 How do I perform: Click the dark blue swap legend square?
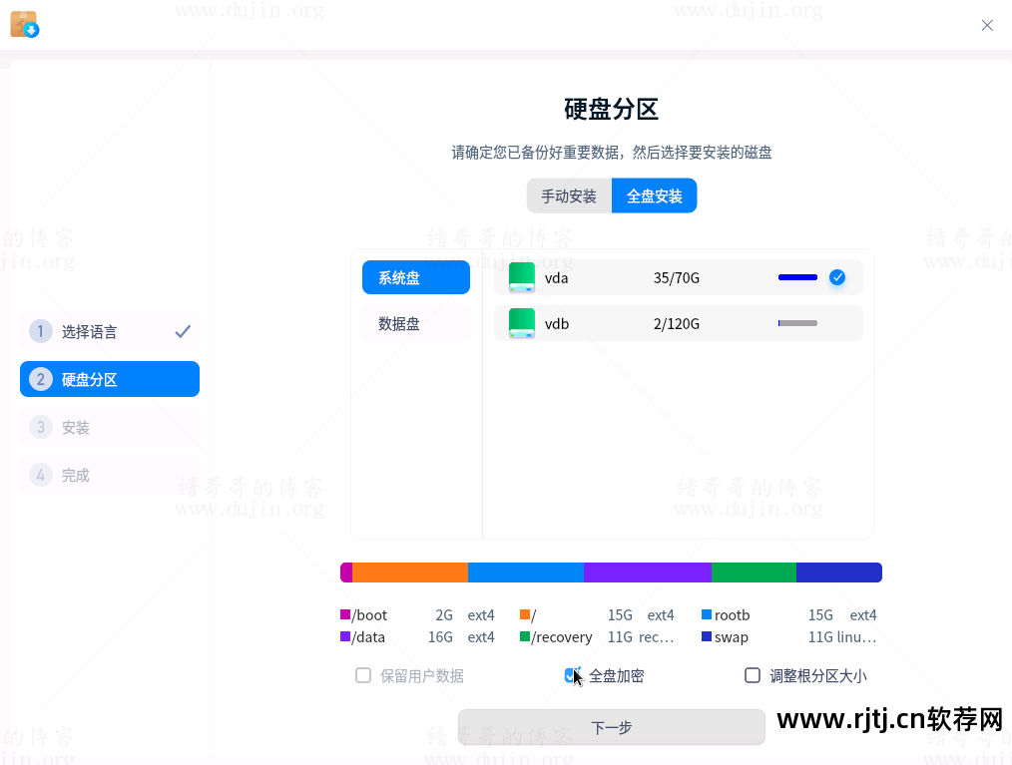706,636
